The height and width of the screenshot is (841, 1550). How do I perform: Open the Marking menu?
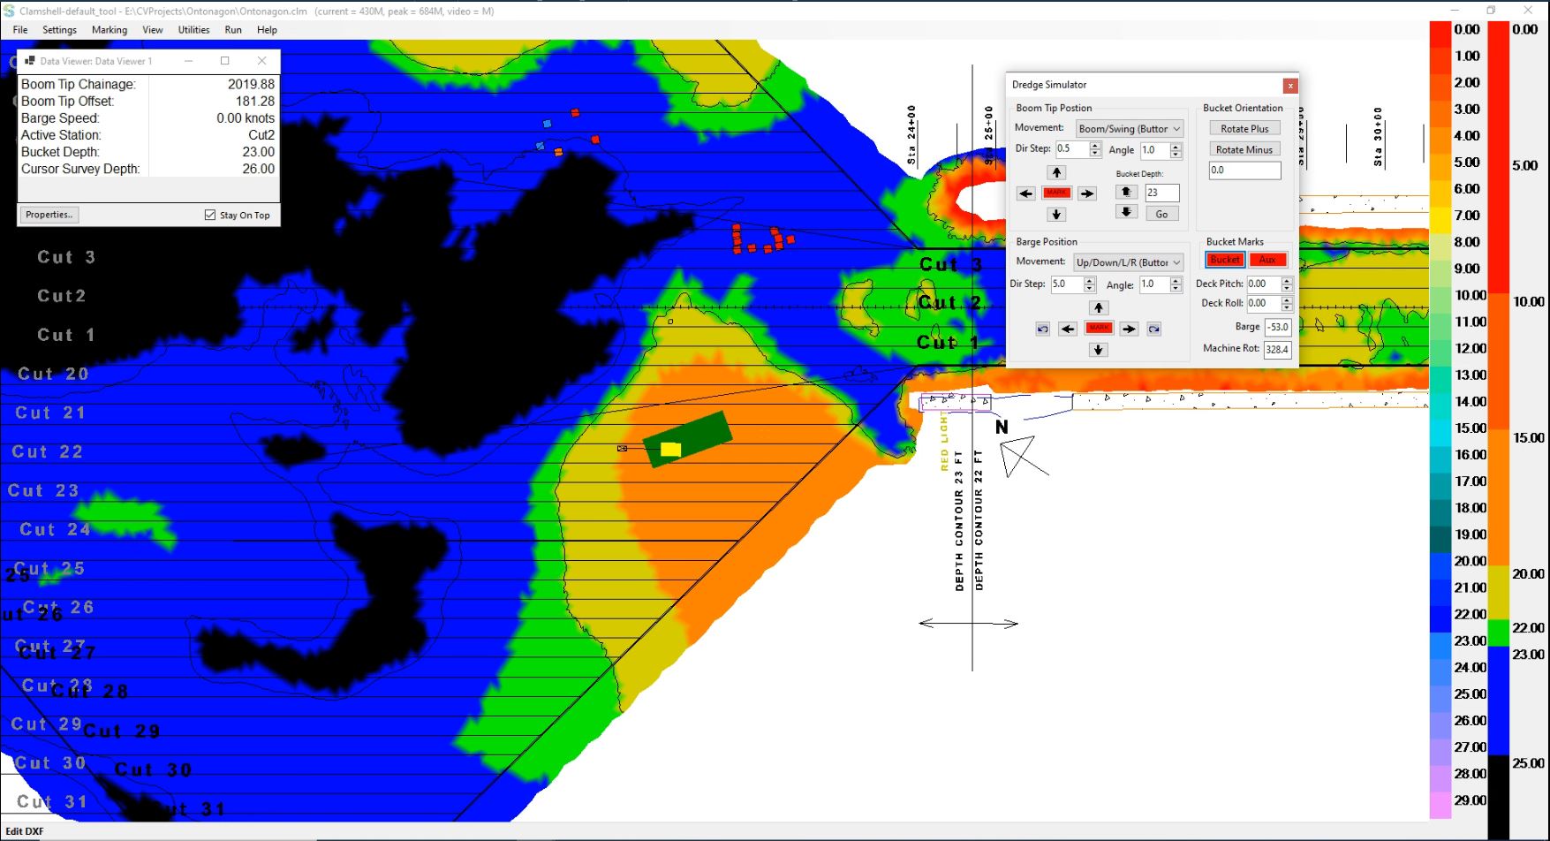pos(110,30)
